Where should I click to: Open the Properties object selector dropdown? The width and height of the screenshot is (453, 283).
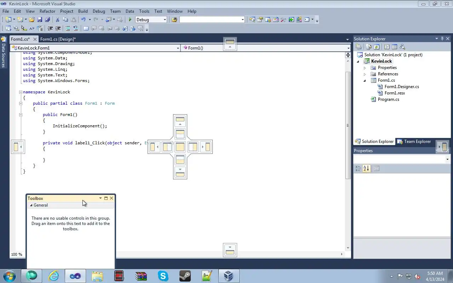point(447,160)
